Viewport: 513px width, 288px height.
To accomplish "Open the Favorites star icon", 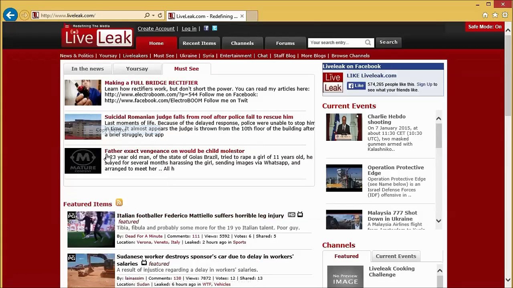I will [x=495, y=15].
